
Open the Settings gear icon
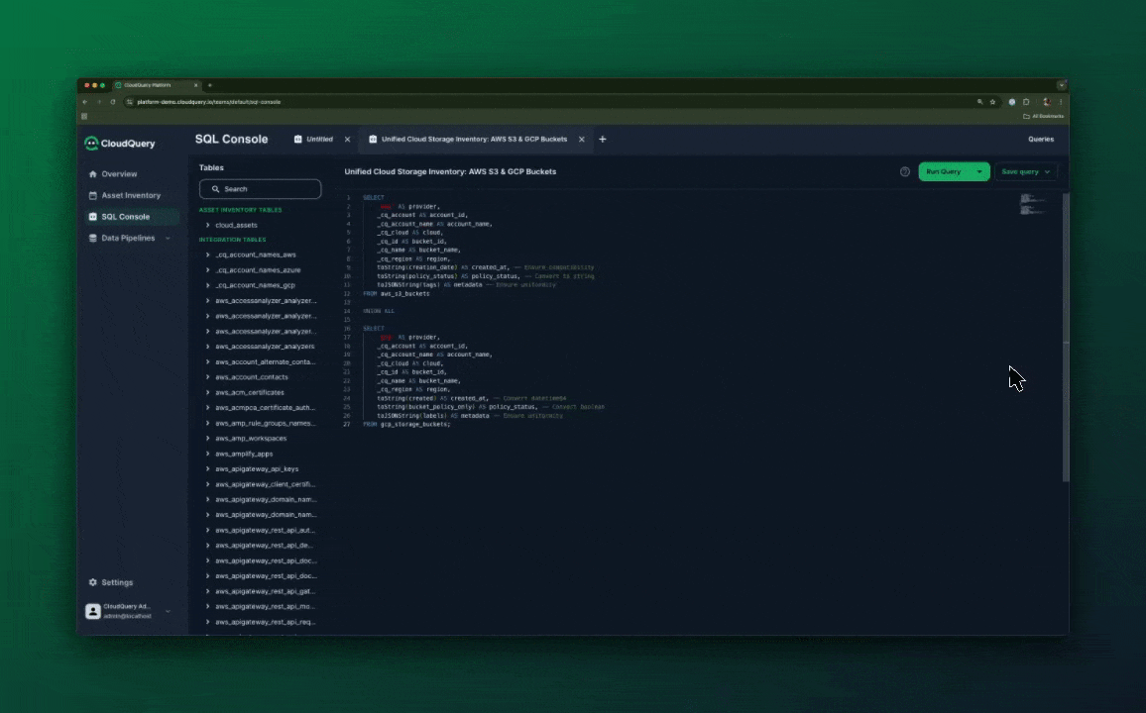93,582
